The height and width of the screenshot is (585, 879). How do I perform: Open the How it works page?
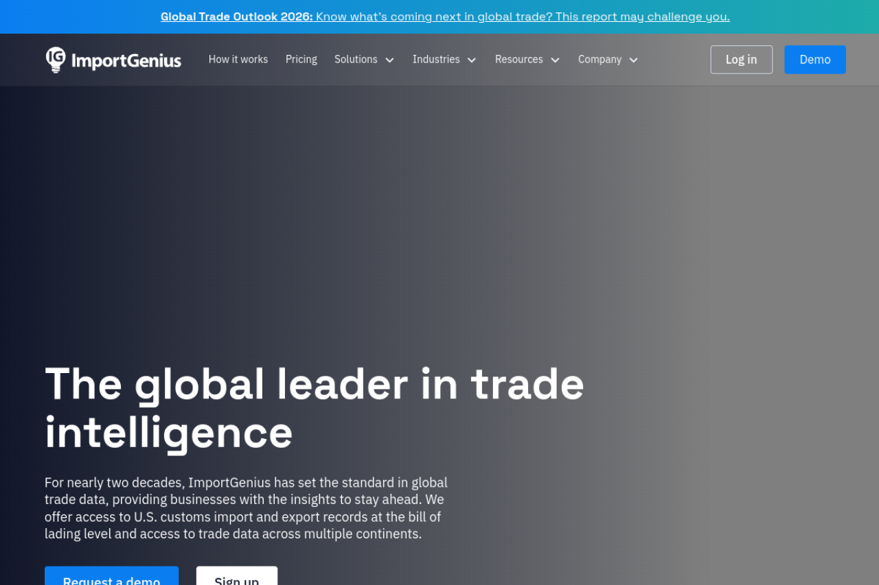[x=238, y=60]
